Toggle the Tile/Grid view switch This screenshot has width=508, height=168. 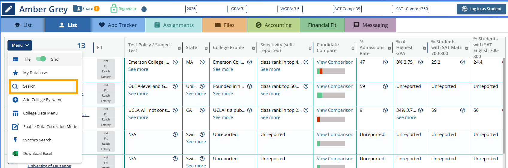click(41, 59)
